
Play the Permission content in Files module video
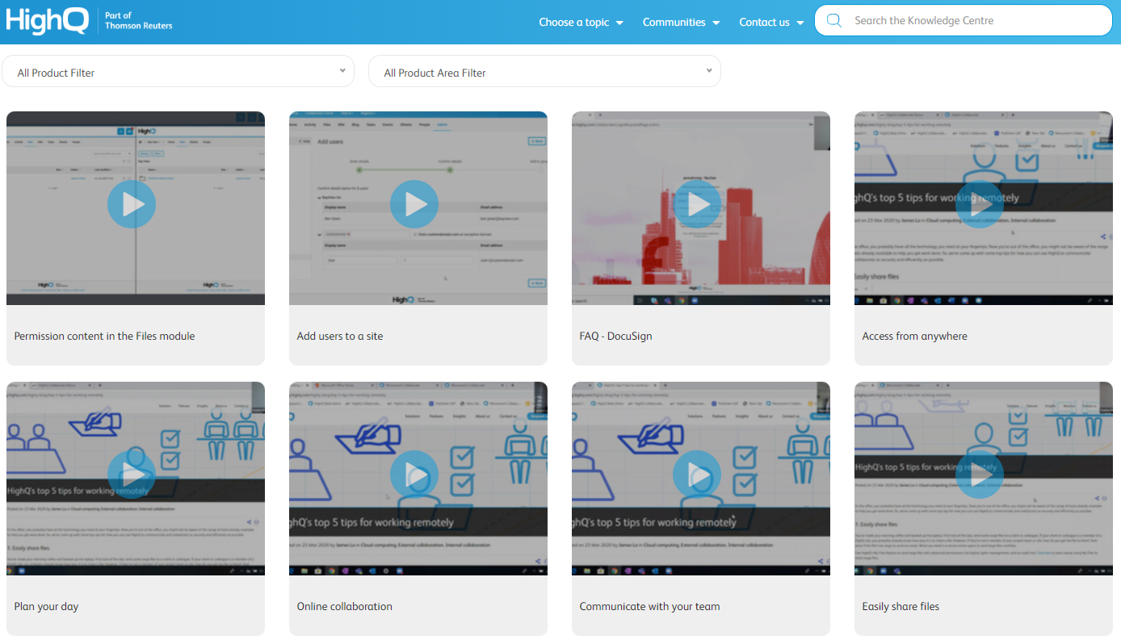coord(132,204)
